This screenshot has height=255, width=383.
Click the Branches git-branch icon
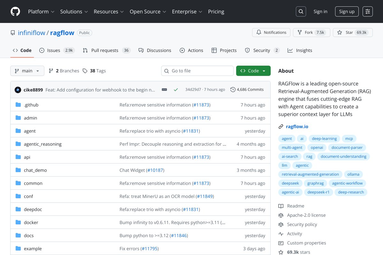pos(51,71)
